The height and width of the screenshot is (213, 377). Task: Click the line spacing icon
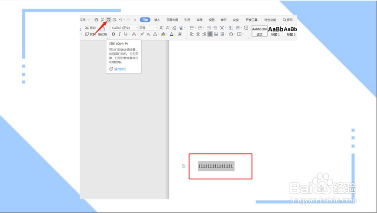222,34
